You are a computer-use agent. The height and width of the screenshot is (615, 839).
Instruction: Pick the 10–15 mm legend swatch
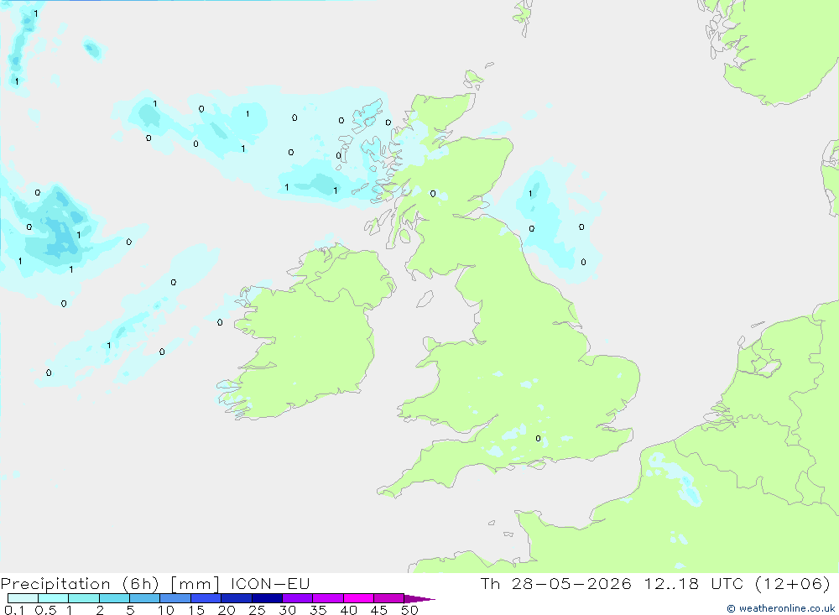175,598
